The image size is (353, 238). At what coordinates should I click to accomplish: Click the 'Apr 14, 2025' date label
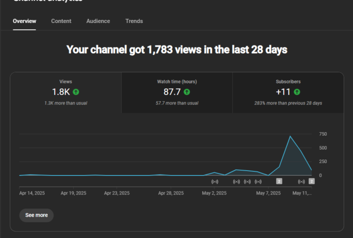pos(32,193)
